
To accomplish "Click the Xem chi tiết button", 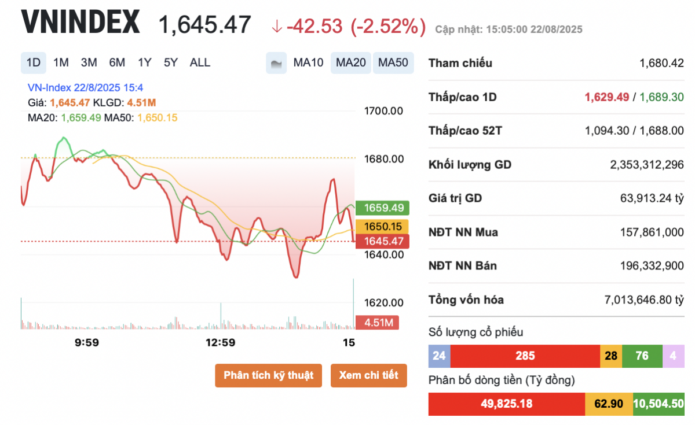I will (x=369, y=375).
